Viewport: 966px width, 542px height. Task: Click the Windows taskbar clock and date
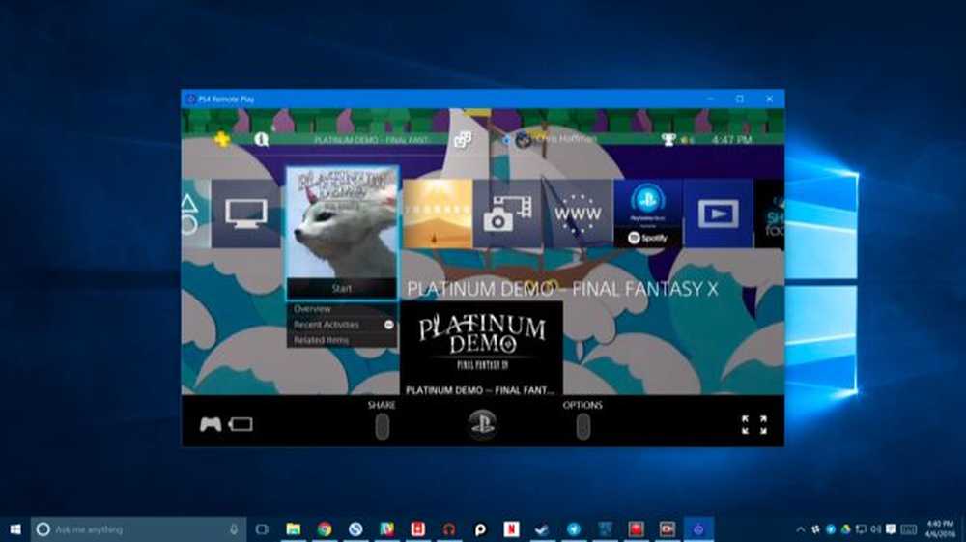(x=940, y=529)
